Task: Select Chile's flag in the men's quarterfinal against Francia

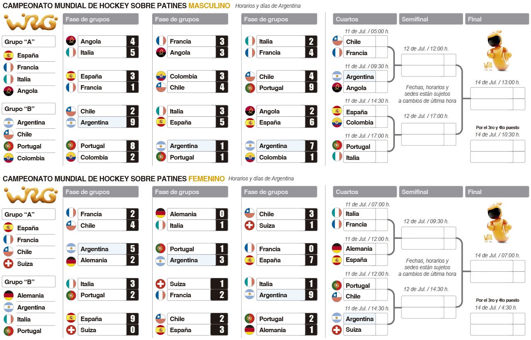Action: point(337,41)
